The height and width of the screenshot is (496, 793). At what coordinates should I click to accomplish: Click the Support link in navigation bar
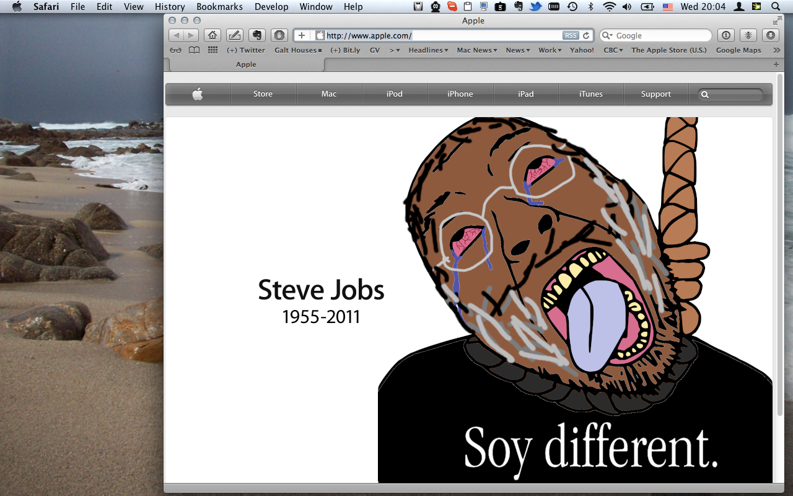[655, 94]
